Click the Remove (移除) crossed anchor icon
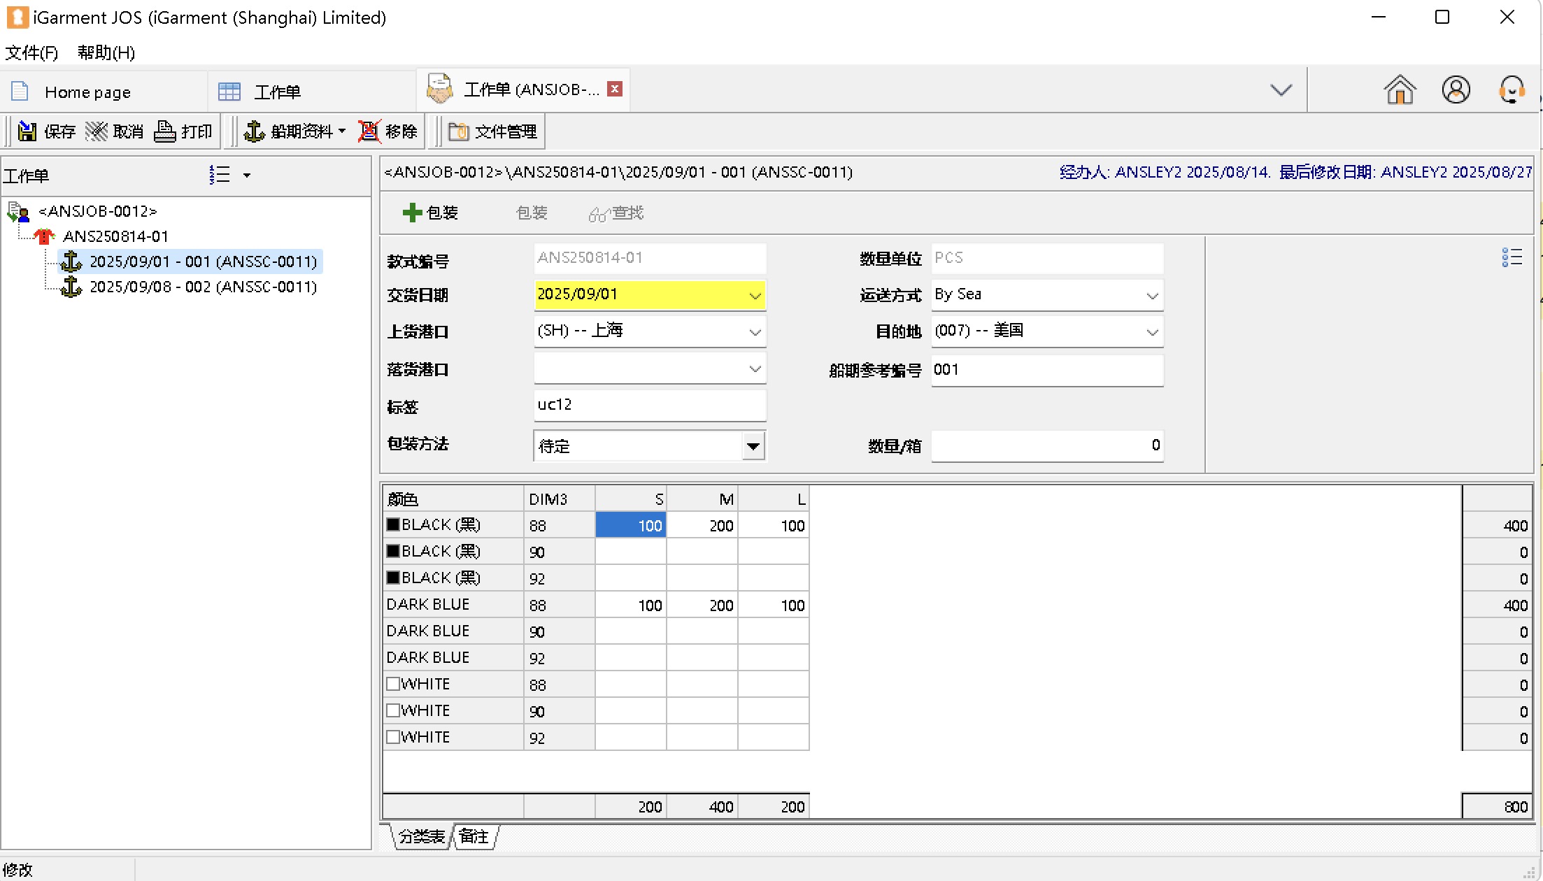Image resolution: width=1543 pixels, height=881 pixels. point(369,131)
